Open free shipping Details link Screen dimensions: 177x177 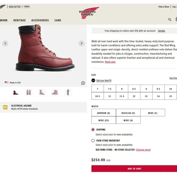coord(161,31)
